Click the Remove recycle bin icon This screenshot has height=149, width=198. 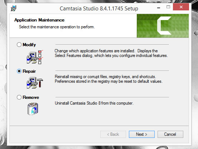tap(33, 109)
